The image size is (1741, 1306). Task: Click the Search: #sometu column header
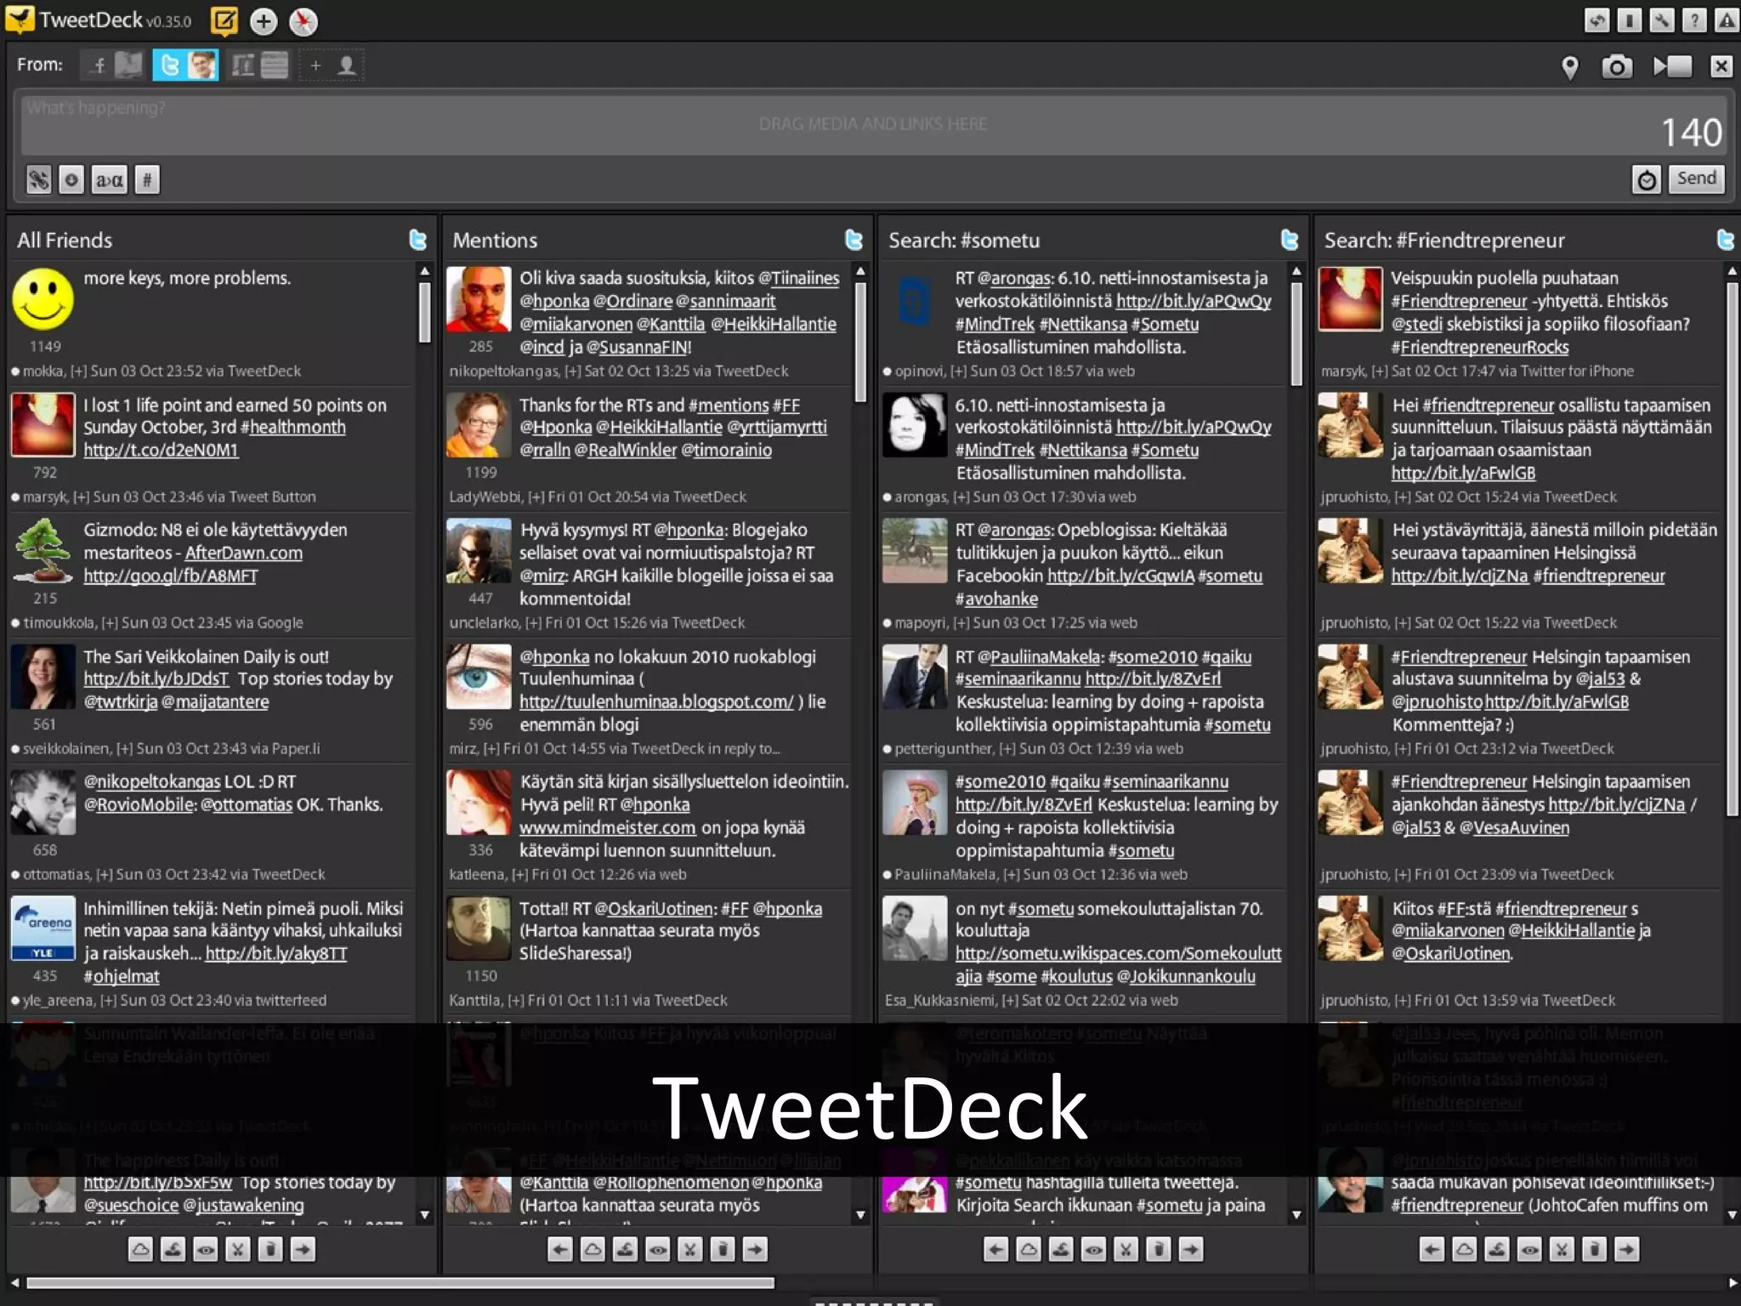[964, 241]
